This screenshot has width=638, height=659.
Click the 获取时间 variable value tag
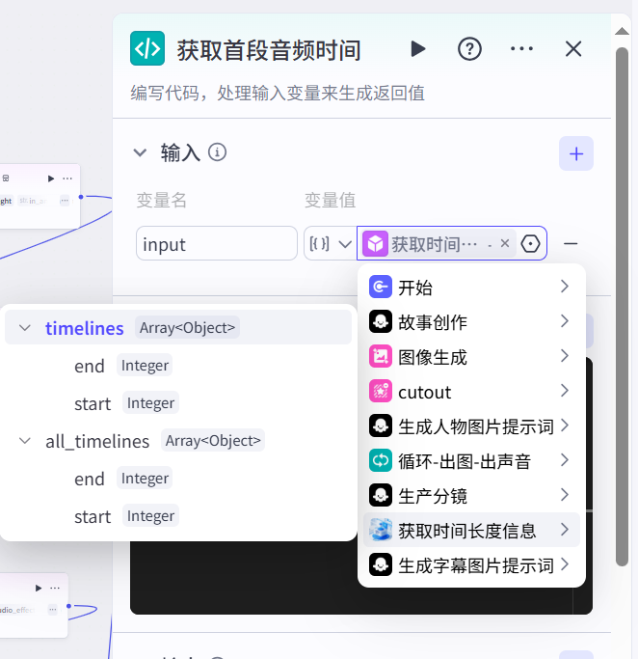pos(437,243)
